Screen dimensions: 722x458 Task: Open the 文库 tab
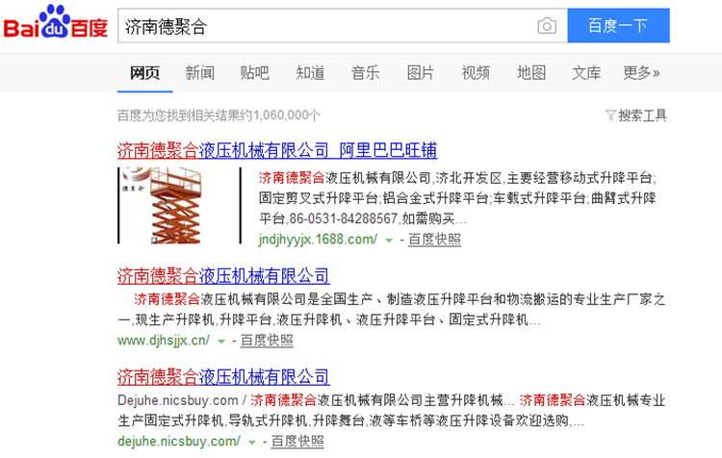586,73
